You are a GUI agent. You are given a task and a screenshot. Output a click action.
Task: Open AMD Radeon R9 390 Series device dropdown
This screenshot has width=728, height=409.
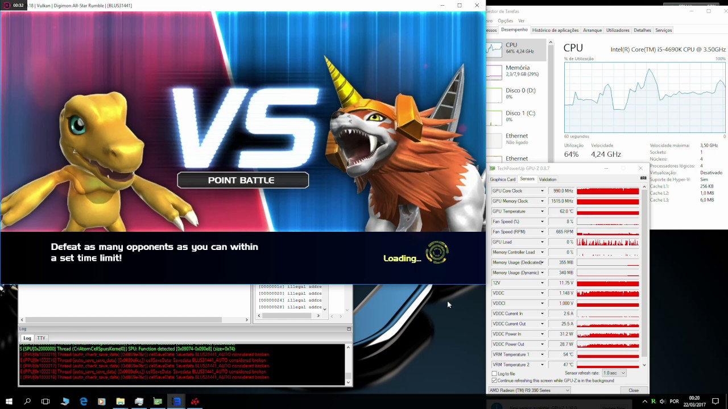pos(530,390)
